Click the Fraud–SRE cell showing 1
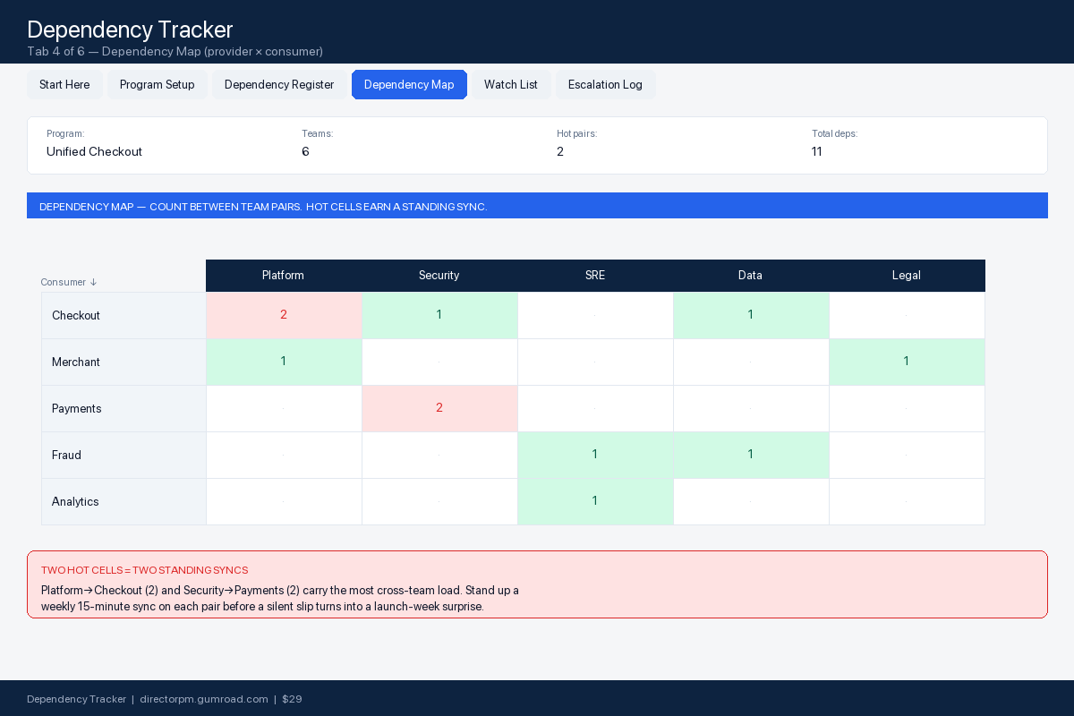1074x716 pixels. [x=595, y=456]
